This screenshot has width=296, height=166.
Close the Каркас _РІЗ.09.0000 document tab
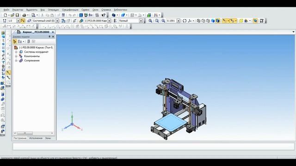(53, 32)
